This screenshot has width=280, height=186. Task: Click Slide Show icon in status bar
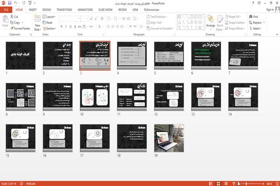[x=234, y=184]
